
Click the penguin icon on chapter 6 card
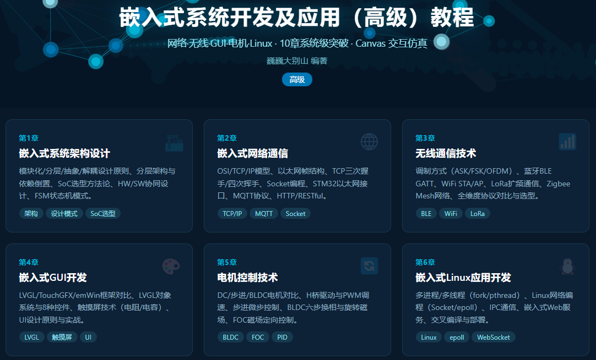click(567, 267)
